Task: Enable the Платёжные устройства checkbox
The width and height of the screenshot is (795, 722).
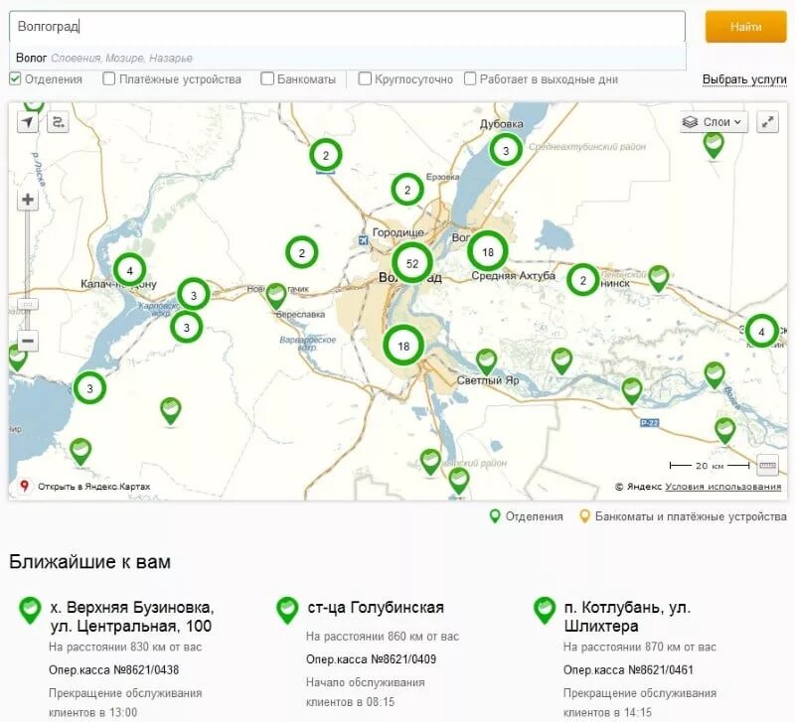Action: [108, 79]
